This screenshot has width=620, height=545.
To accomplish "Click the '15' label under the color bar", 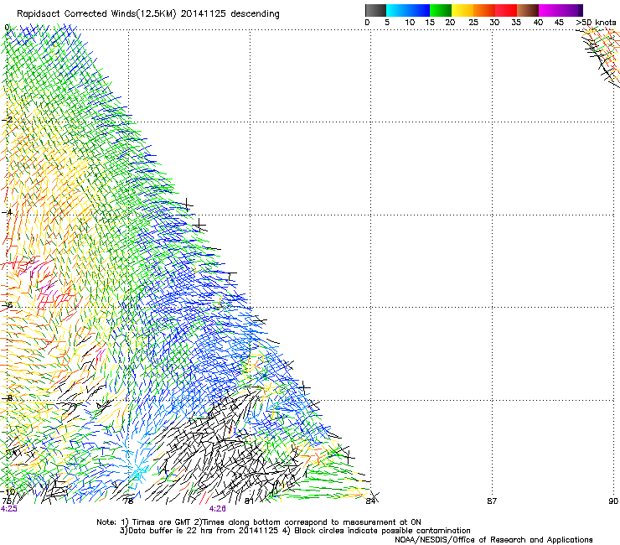I will tap(430, 23).
